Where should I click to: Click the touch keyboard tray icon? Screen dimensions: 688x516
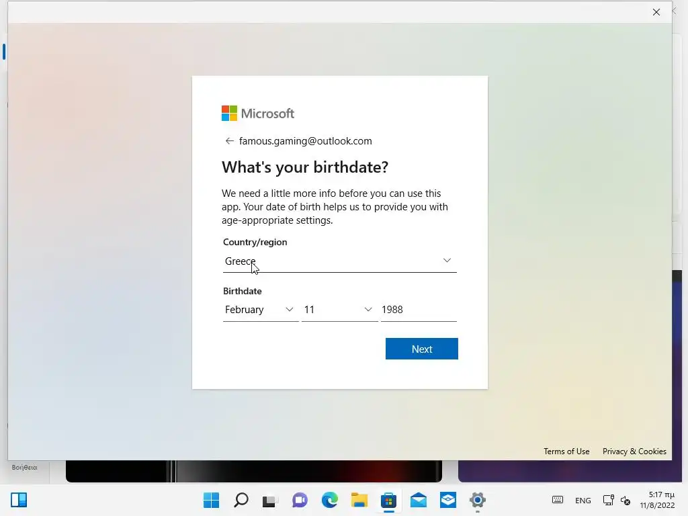click(x=558, y=500)
